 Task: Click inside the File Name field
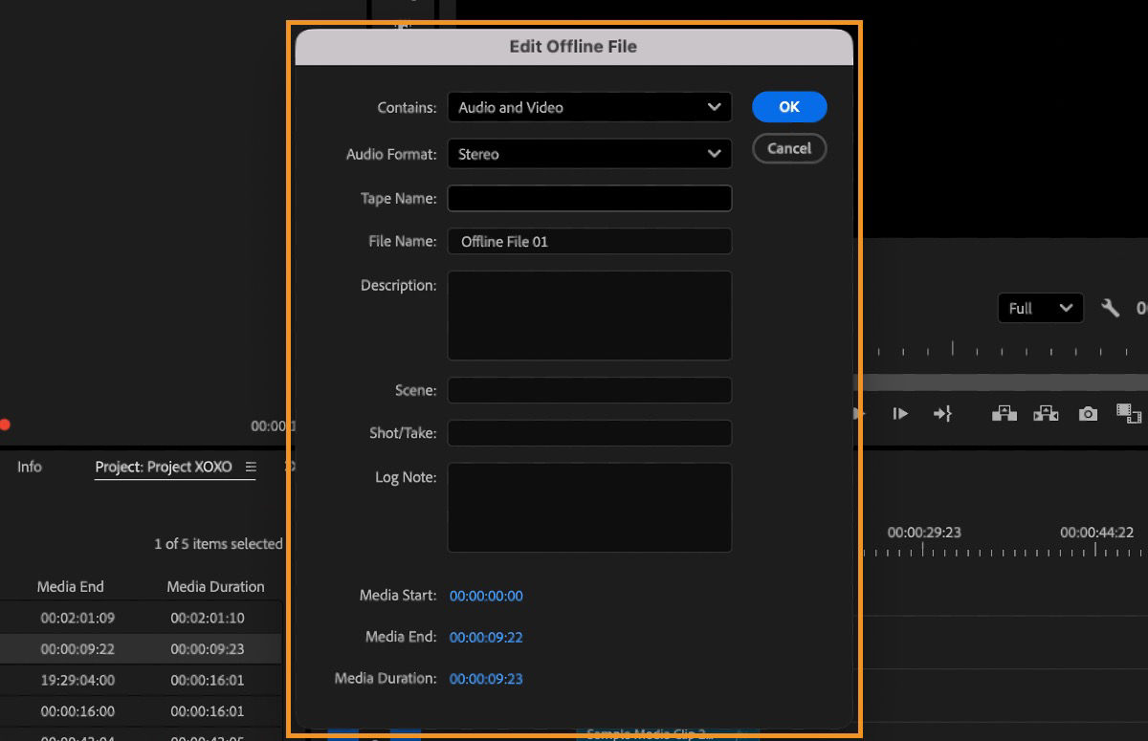(x=589, y=241)
